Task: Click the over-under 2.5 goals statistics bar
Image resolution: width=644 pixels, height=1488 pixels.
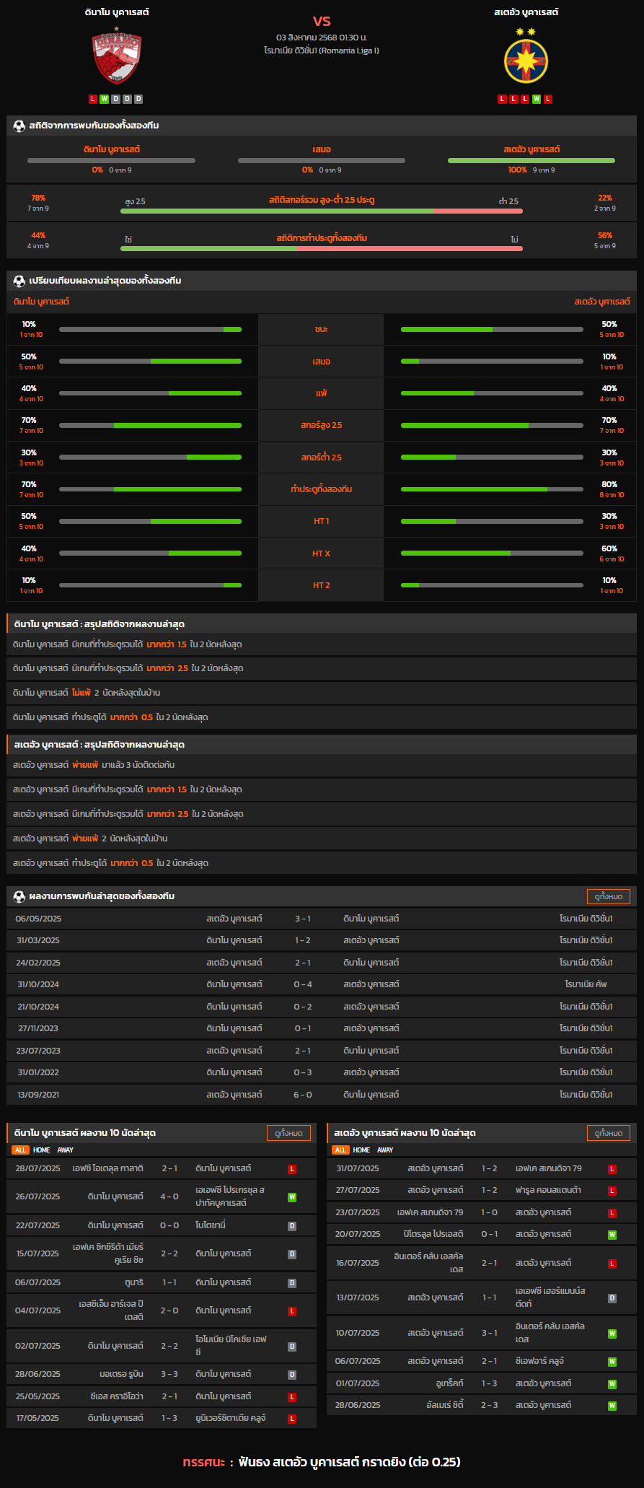Action: (322, 211)
